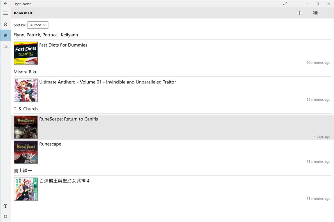334x222 pixels.
Task: Collapse the T. S. Church author group header
Action: click(x=25, y=109)
